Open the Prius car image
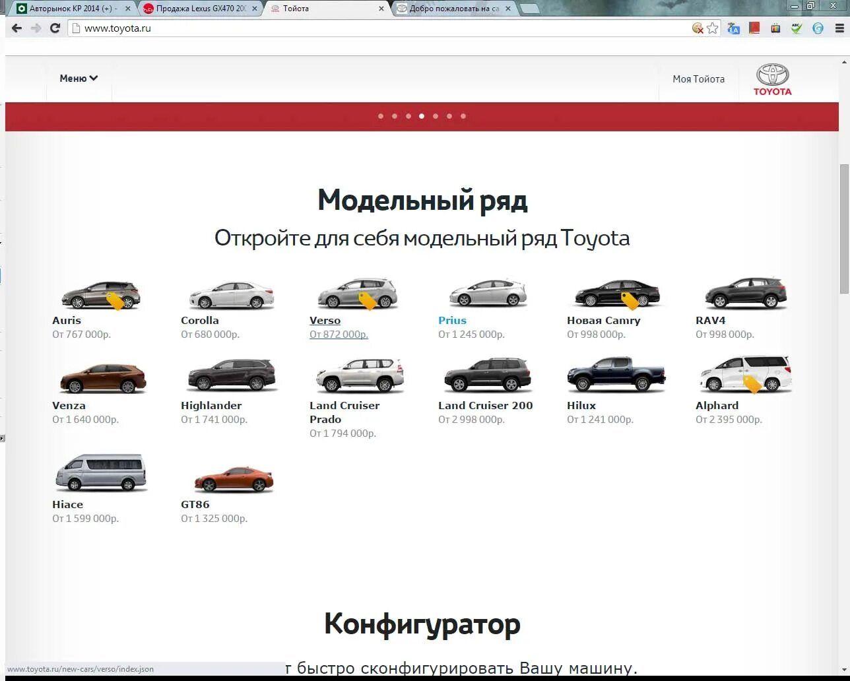The width and height of the screenshot is (850, 681). point(488,293)
